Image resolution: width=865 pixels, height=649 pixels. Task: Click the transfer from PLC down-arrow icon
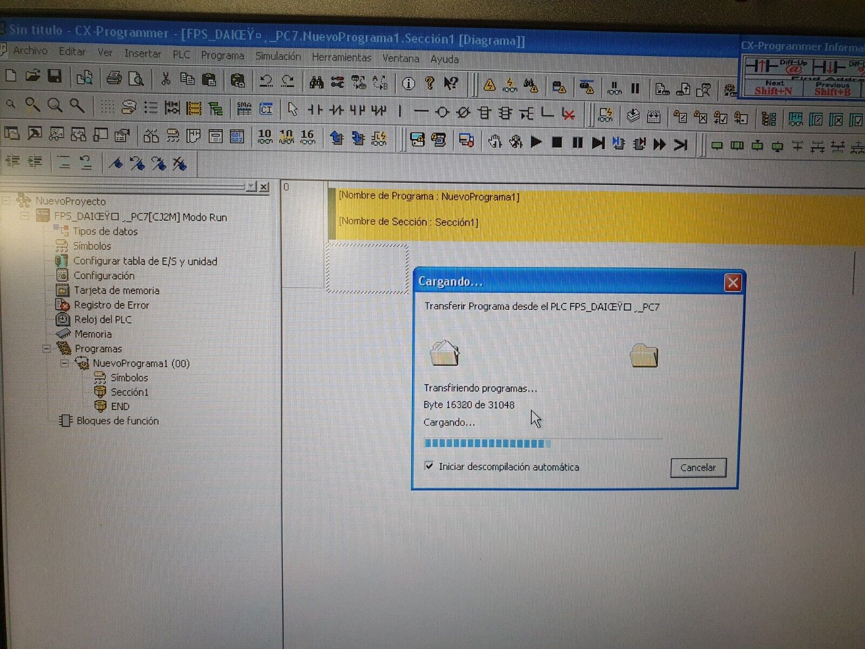pyautogui.click(x=358, y=139)
